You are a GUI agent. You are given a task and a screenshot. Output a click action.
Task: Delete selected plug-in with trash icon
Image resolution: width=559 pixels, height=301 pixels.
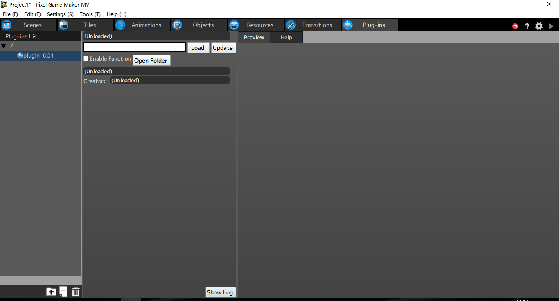[76, 292]
